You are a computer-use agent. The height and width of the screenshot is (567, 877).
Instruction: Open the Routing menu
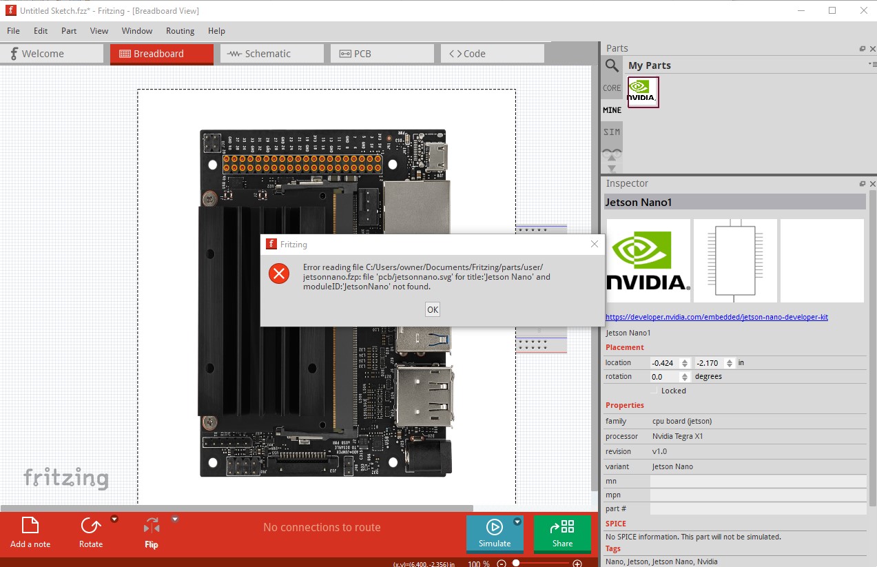[180, 31]
